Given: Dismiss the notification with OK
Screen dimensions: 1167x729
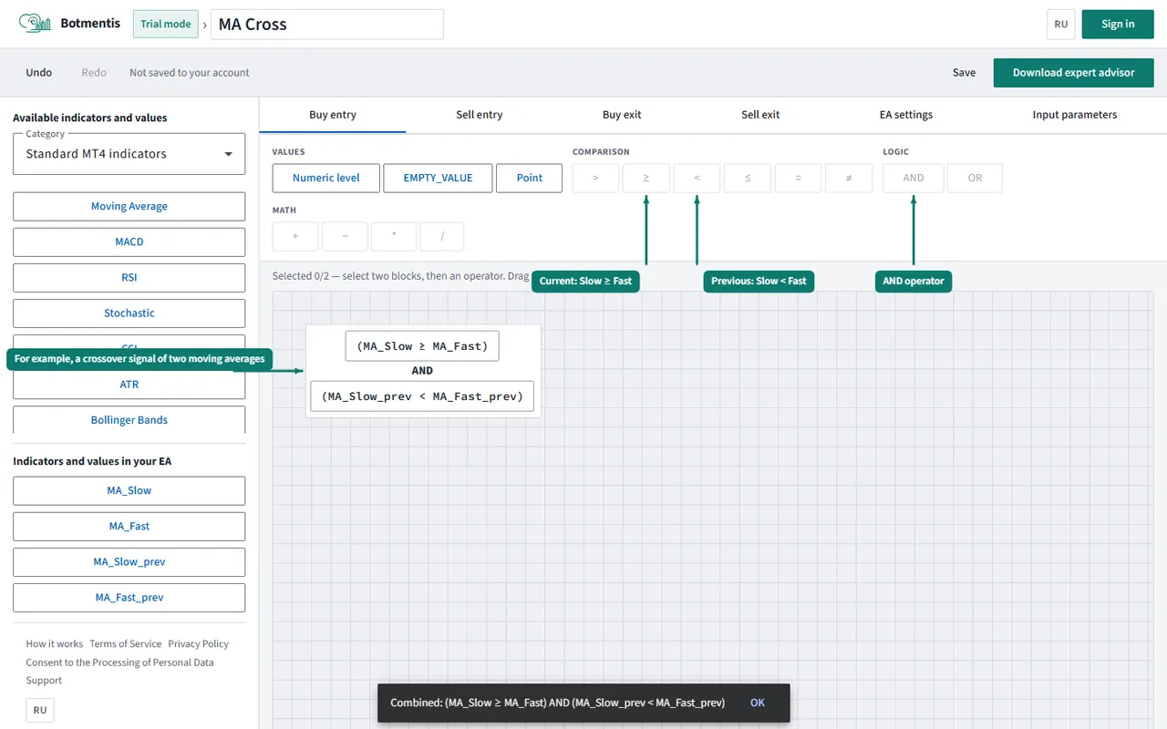Looking at the screenshot, I should [x=758, y=703].
